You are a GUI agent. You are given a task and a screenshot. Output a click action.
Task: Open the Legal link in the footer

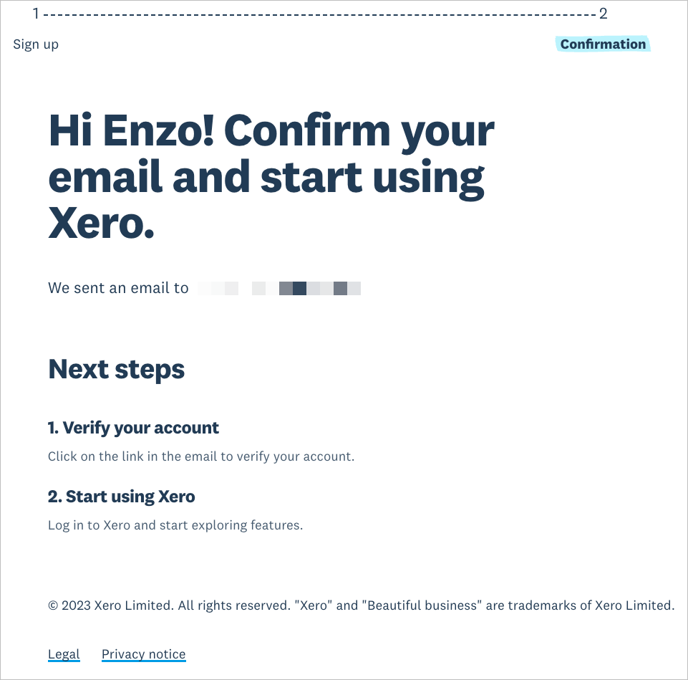(64, 653)
